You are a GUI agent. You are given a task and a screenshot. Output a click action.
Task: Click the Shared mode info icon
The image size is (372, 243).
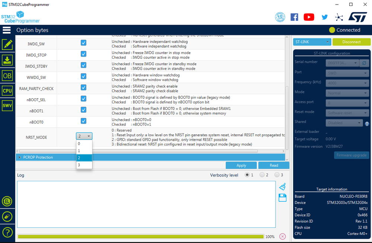[367, 124]
